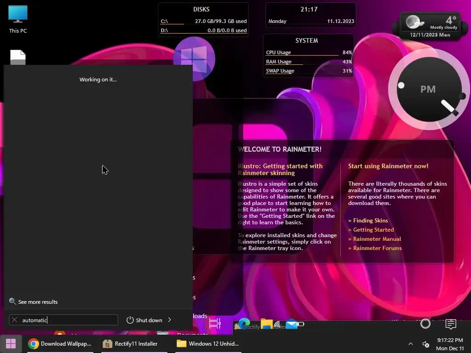
Task: Click the 'Working on it...' message
Action: [98, 80]
